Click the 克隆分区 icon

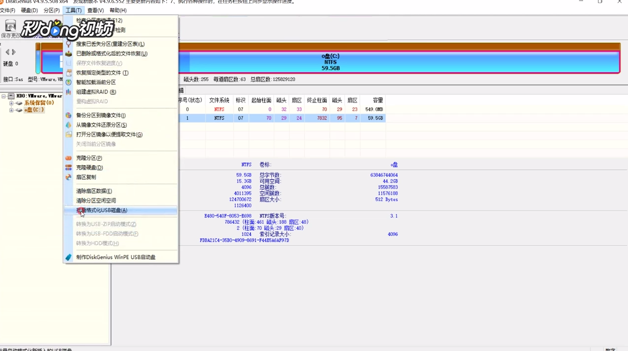coord(68,158)
